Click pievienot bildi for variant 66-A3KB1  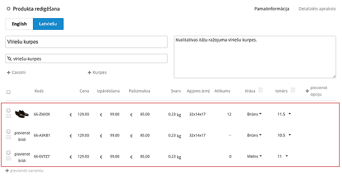[22, 136]
